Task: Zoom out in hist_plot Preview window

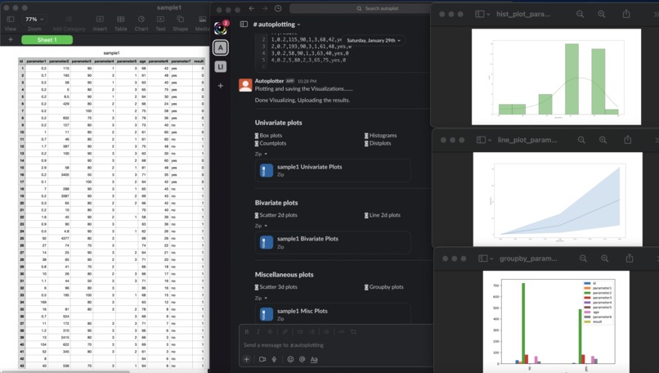Action: coord(580,14)
